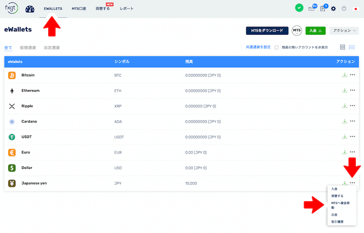This screenshot has width=364, height=233.
Task: Open Ripple row more-actions menu
Action: (x=352, y=106)
